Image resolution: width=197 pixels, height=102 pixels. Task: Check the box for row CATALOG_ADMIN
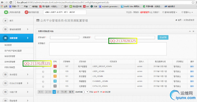click(x=43, y=87)
